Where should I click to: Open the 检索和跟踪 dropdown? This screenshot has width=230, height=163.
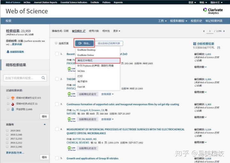[179, 21]
